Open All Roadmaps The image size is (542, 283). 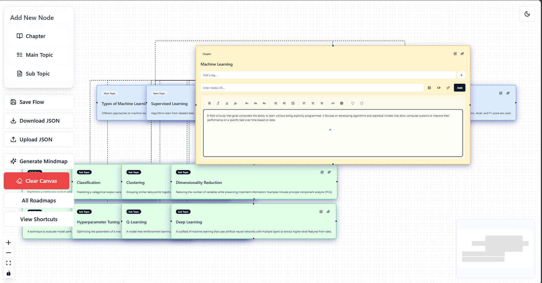tap(39, 200)
